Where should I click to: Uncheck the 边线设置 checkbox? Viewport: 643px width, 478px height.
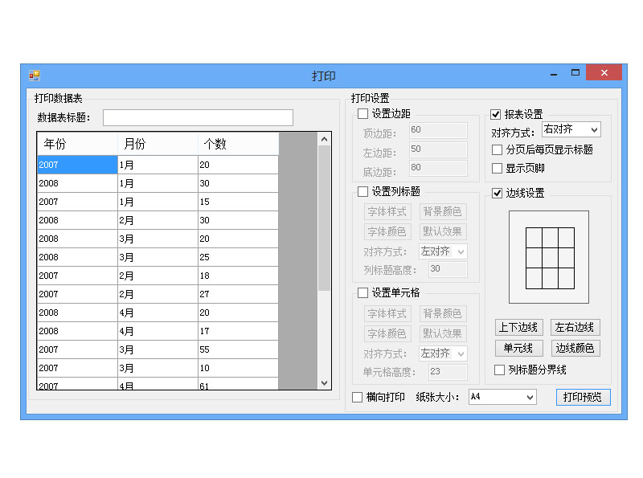click(x=497, y=193)
